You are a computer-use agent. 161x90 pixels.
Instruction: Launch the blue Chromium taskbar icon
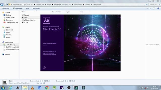40,88
